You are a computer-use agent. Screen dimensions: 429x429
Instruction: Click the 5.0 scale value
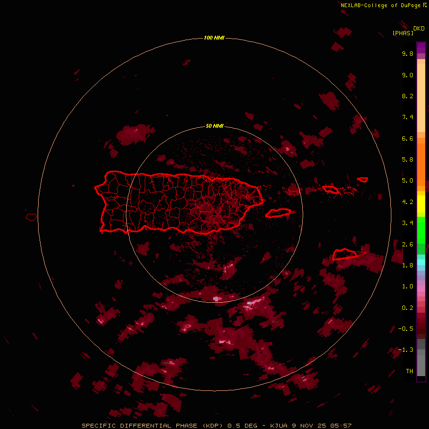click(408, 181)
